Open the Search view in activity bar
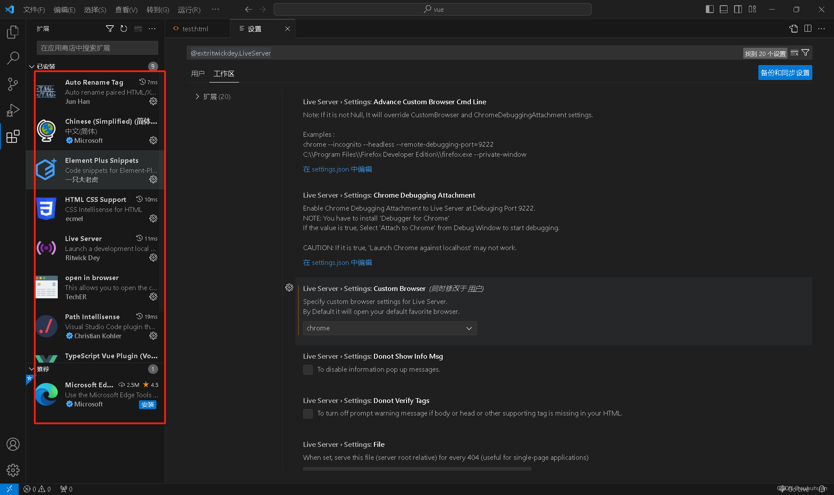Image resolution: width=834 pixels, height=495 pixels. click(13, 58)
